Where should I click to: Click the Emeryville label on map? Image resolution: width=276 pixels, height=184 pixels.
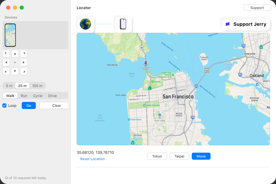pyautogui.click(x=250, y=54)
